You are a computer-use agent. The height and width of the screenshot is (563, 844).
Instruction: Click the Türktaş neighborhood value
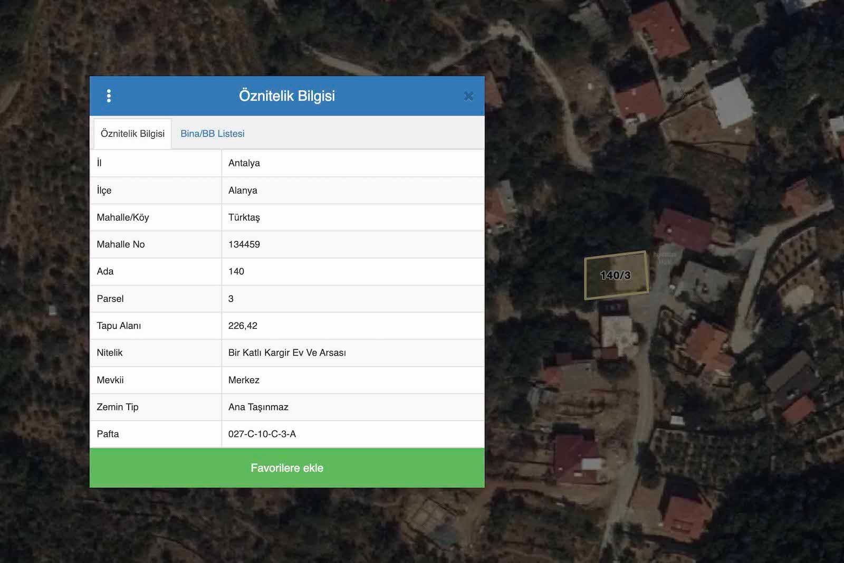tap(244, 217)
